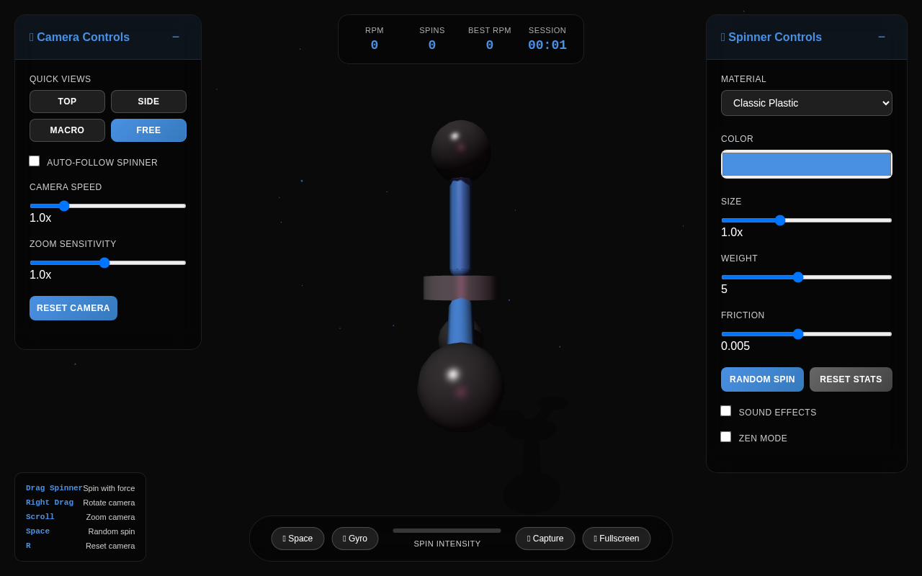Turn on Zen Mode
This screenshot has height=576, width=922.
click(725, 436)
